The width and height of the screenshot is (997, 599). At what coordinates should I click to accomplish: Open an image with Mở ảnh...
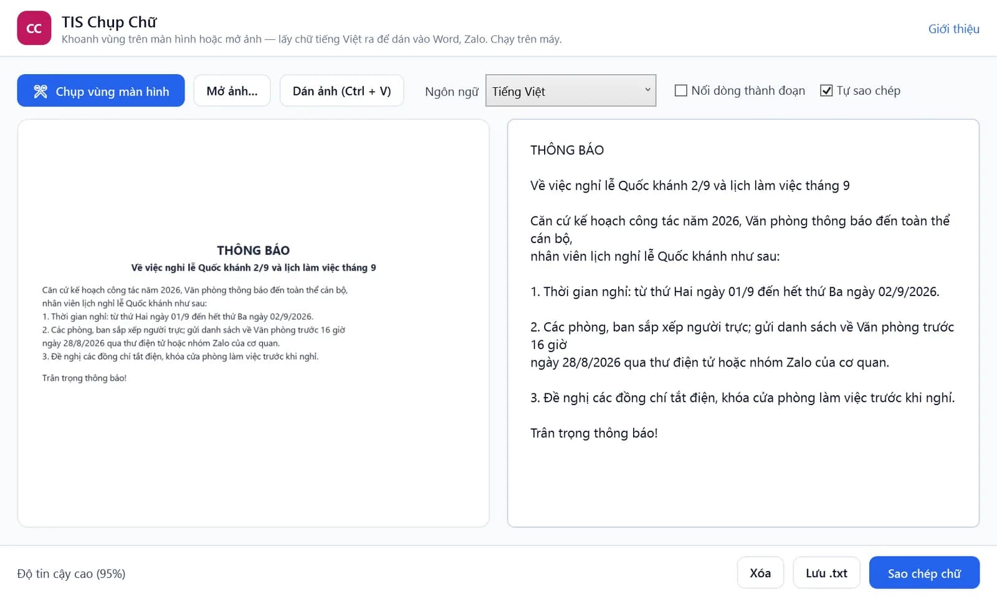click(x=232, y=91)
